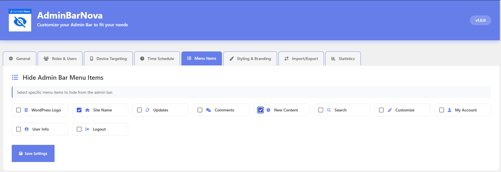This screenshot has height=172, width=501.
Task: Click the 'New Content' label
Action: pyautogui.click(x=286, y=110)
